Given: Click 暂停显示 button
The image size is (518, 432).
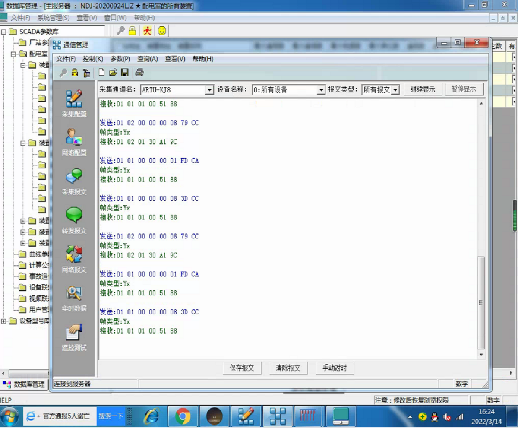Looking at the screenshot, I should click(464, 89).
